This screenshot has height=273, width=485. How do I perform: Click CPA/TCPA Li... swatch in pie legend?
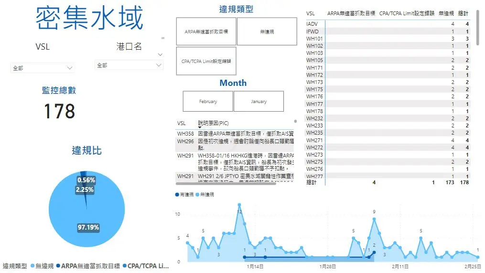pos(125,266)
